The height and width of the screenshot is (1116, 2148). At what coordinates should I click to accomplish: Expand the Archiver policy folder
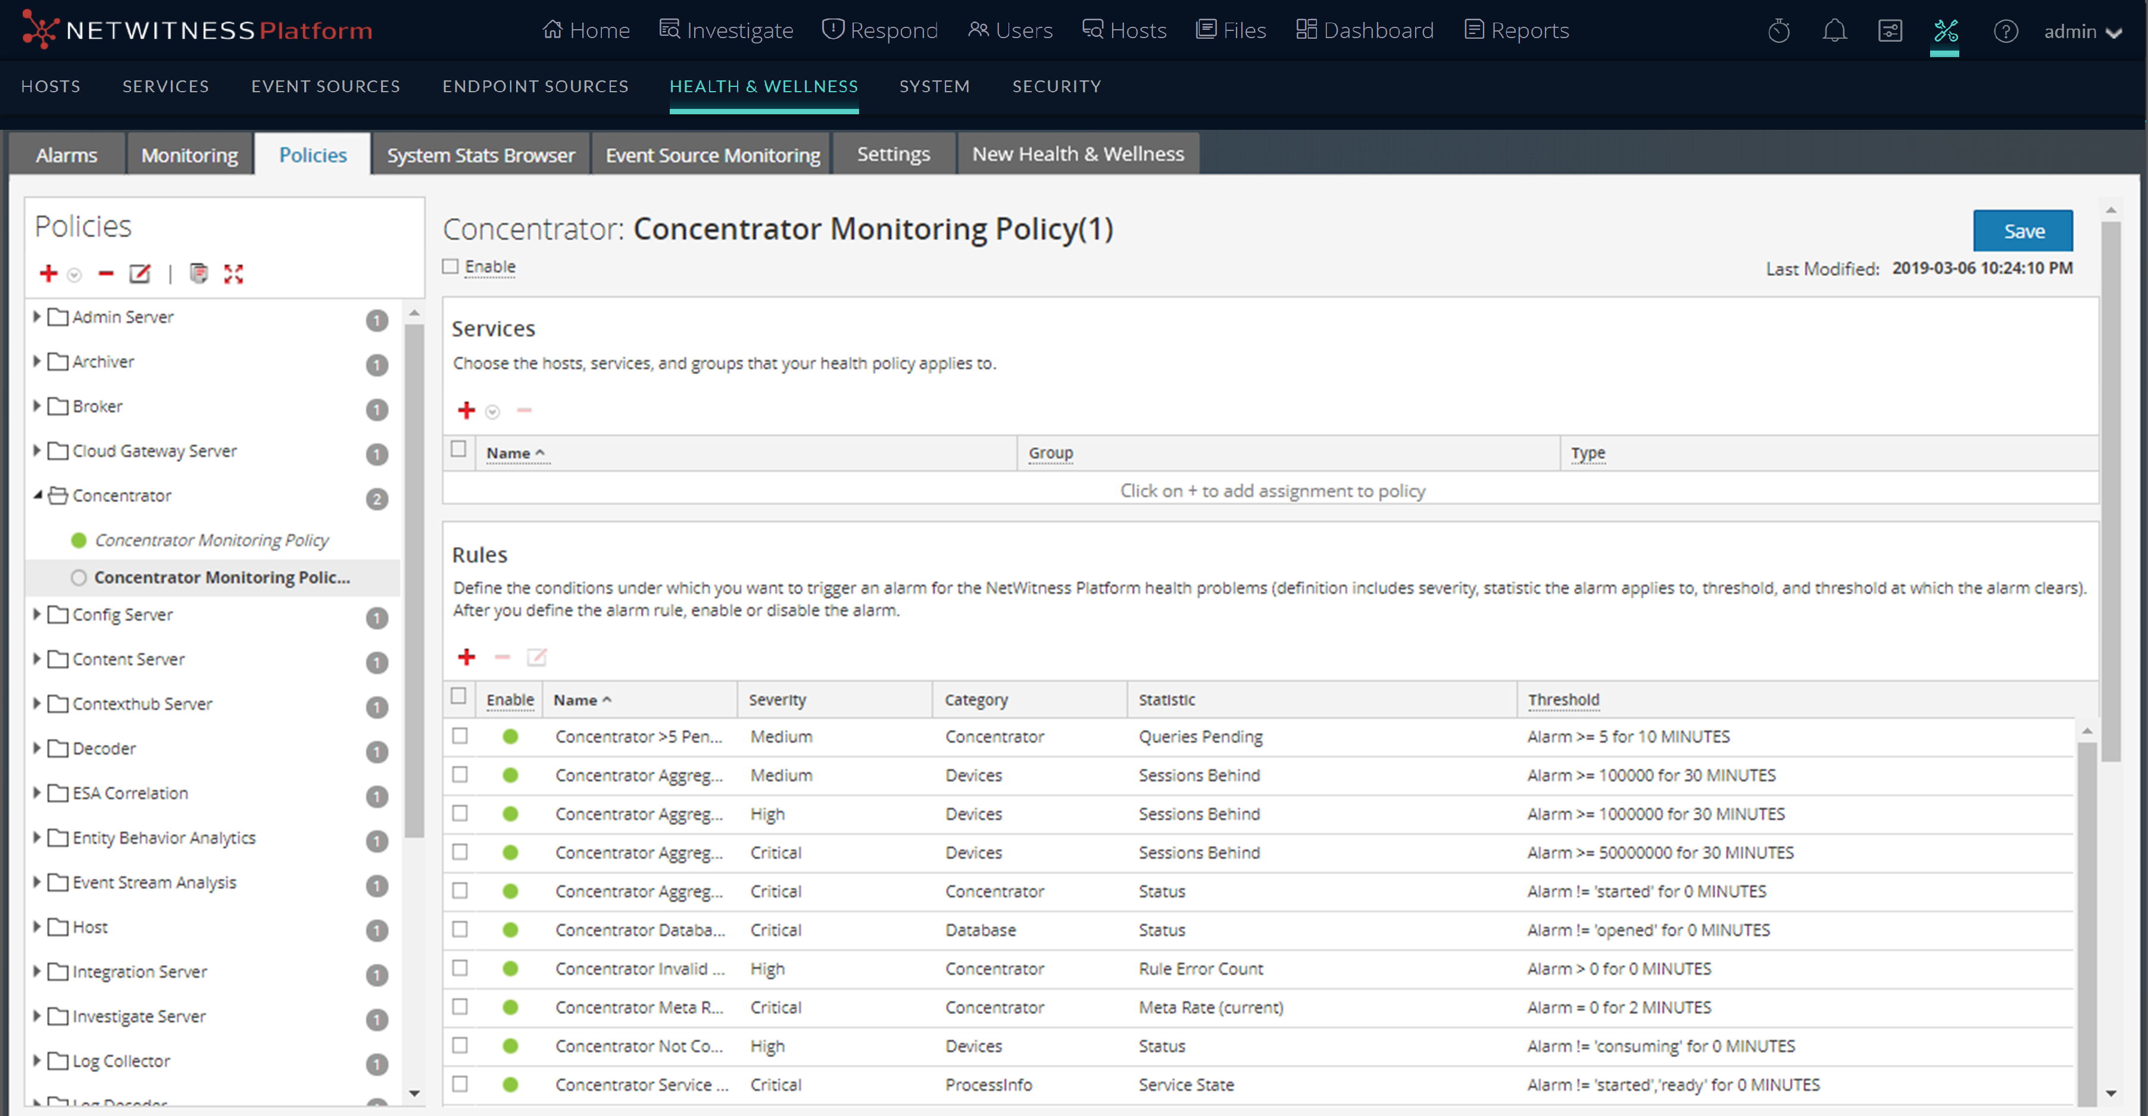[x=37, y=361]
